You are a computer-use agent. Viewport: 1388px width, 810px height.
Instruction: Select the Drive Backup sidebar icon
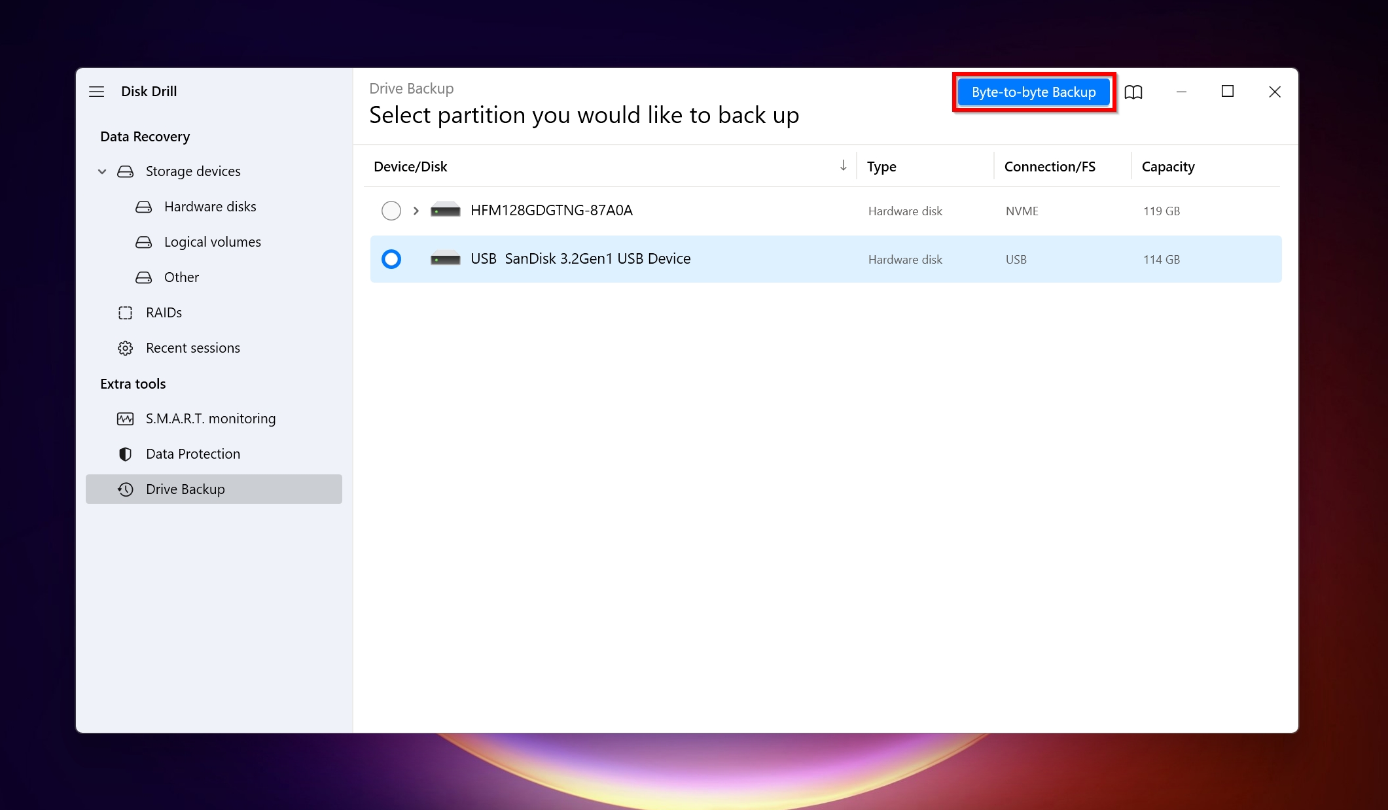[124, 489]
